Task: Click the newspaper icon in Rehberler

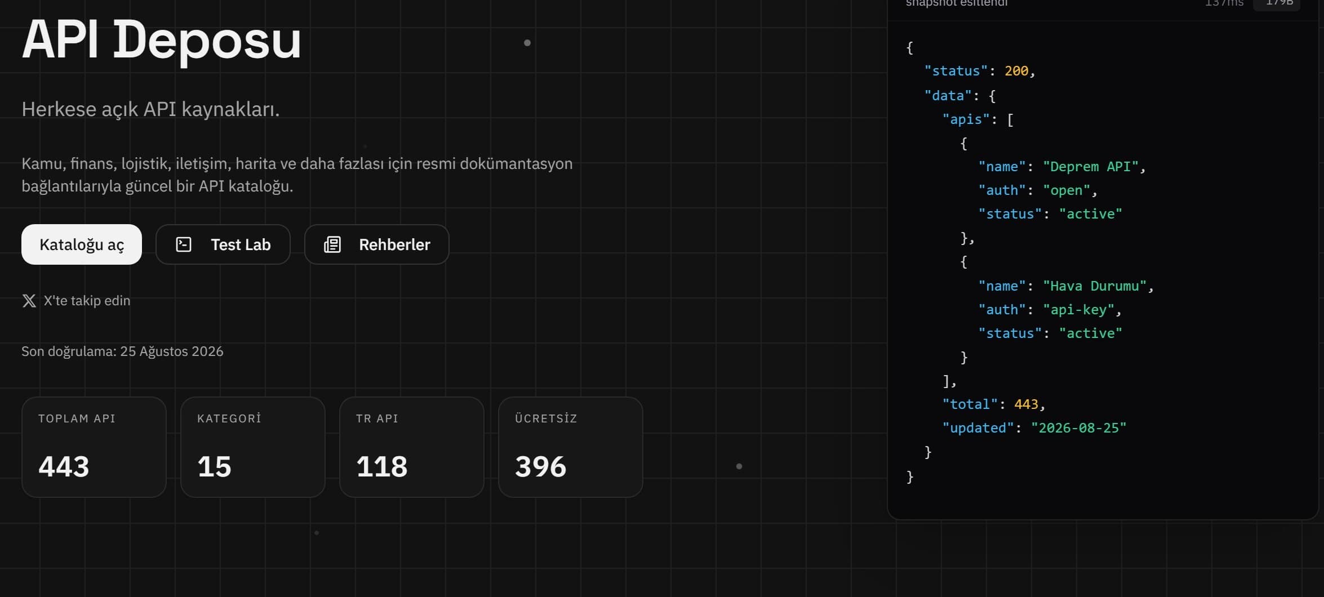Action: pos(332,244)
